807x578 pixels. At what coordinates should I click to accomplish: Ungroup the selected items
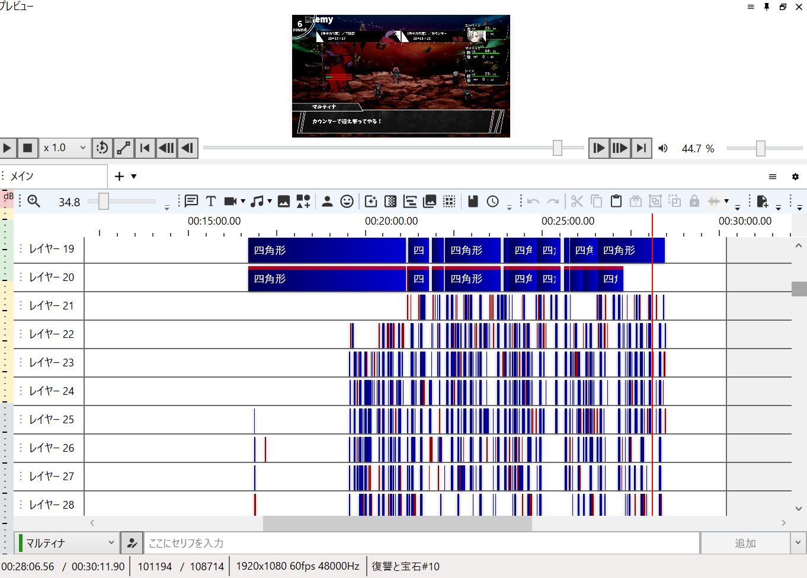675,202
